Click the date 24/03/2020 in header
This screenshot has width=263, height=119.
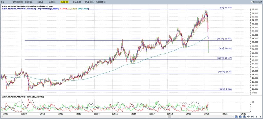[18, 2]
